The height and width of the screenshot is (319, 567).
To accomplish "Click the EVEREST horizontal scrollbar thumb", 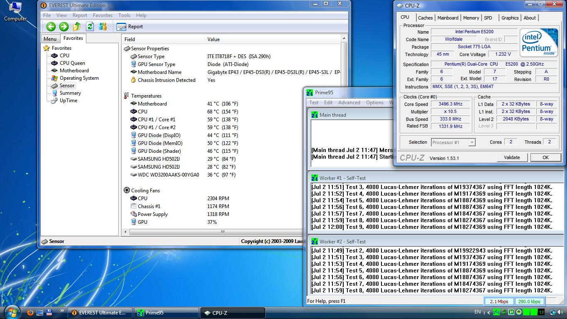I will [x=223, y=232].
